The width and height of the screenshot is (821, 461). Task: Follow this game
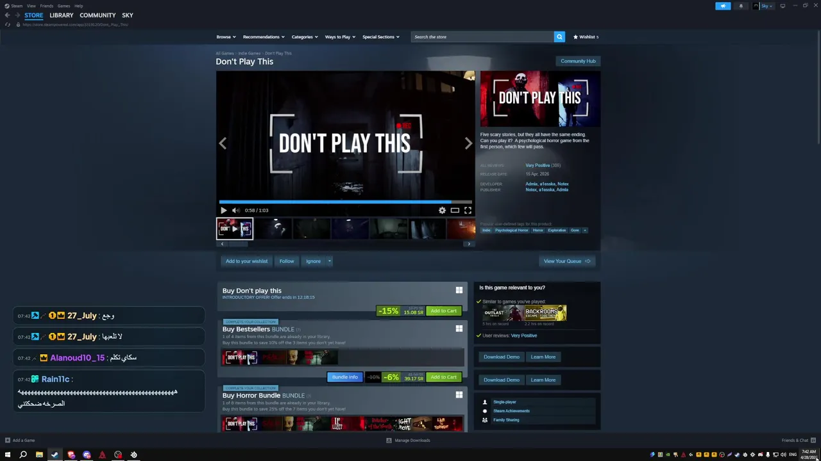pos(287,261)
